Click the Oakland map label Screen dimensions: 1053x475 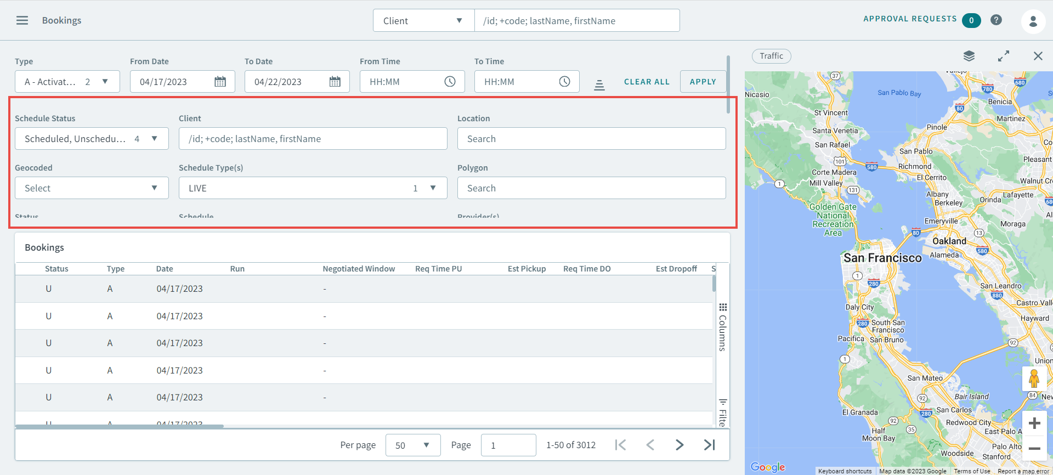tap(949, 241)
